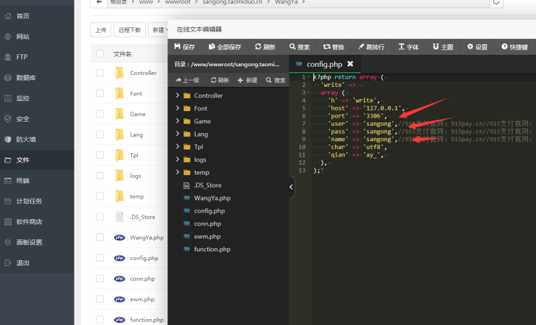Image resolution: width=536 pixels, height=325 pixels.
Task: Toggle the select-all checkbox in file list header
Action: 100,53
